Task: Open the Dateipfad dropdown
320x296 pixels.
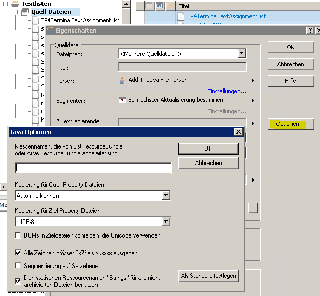Action: coord(241,53)
